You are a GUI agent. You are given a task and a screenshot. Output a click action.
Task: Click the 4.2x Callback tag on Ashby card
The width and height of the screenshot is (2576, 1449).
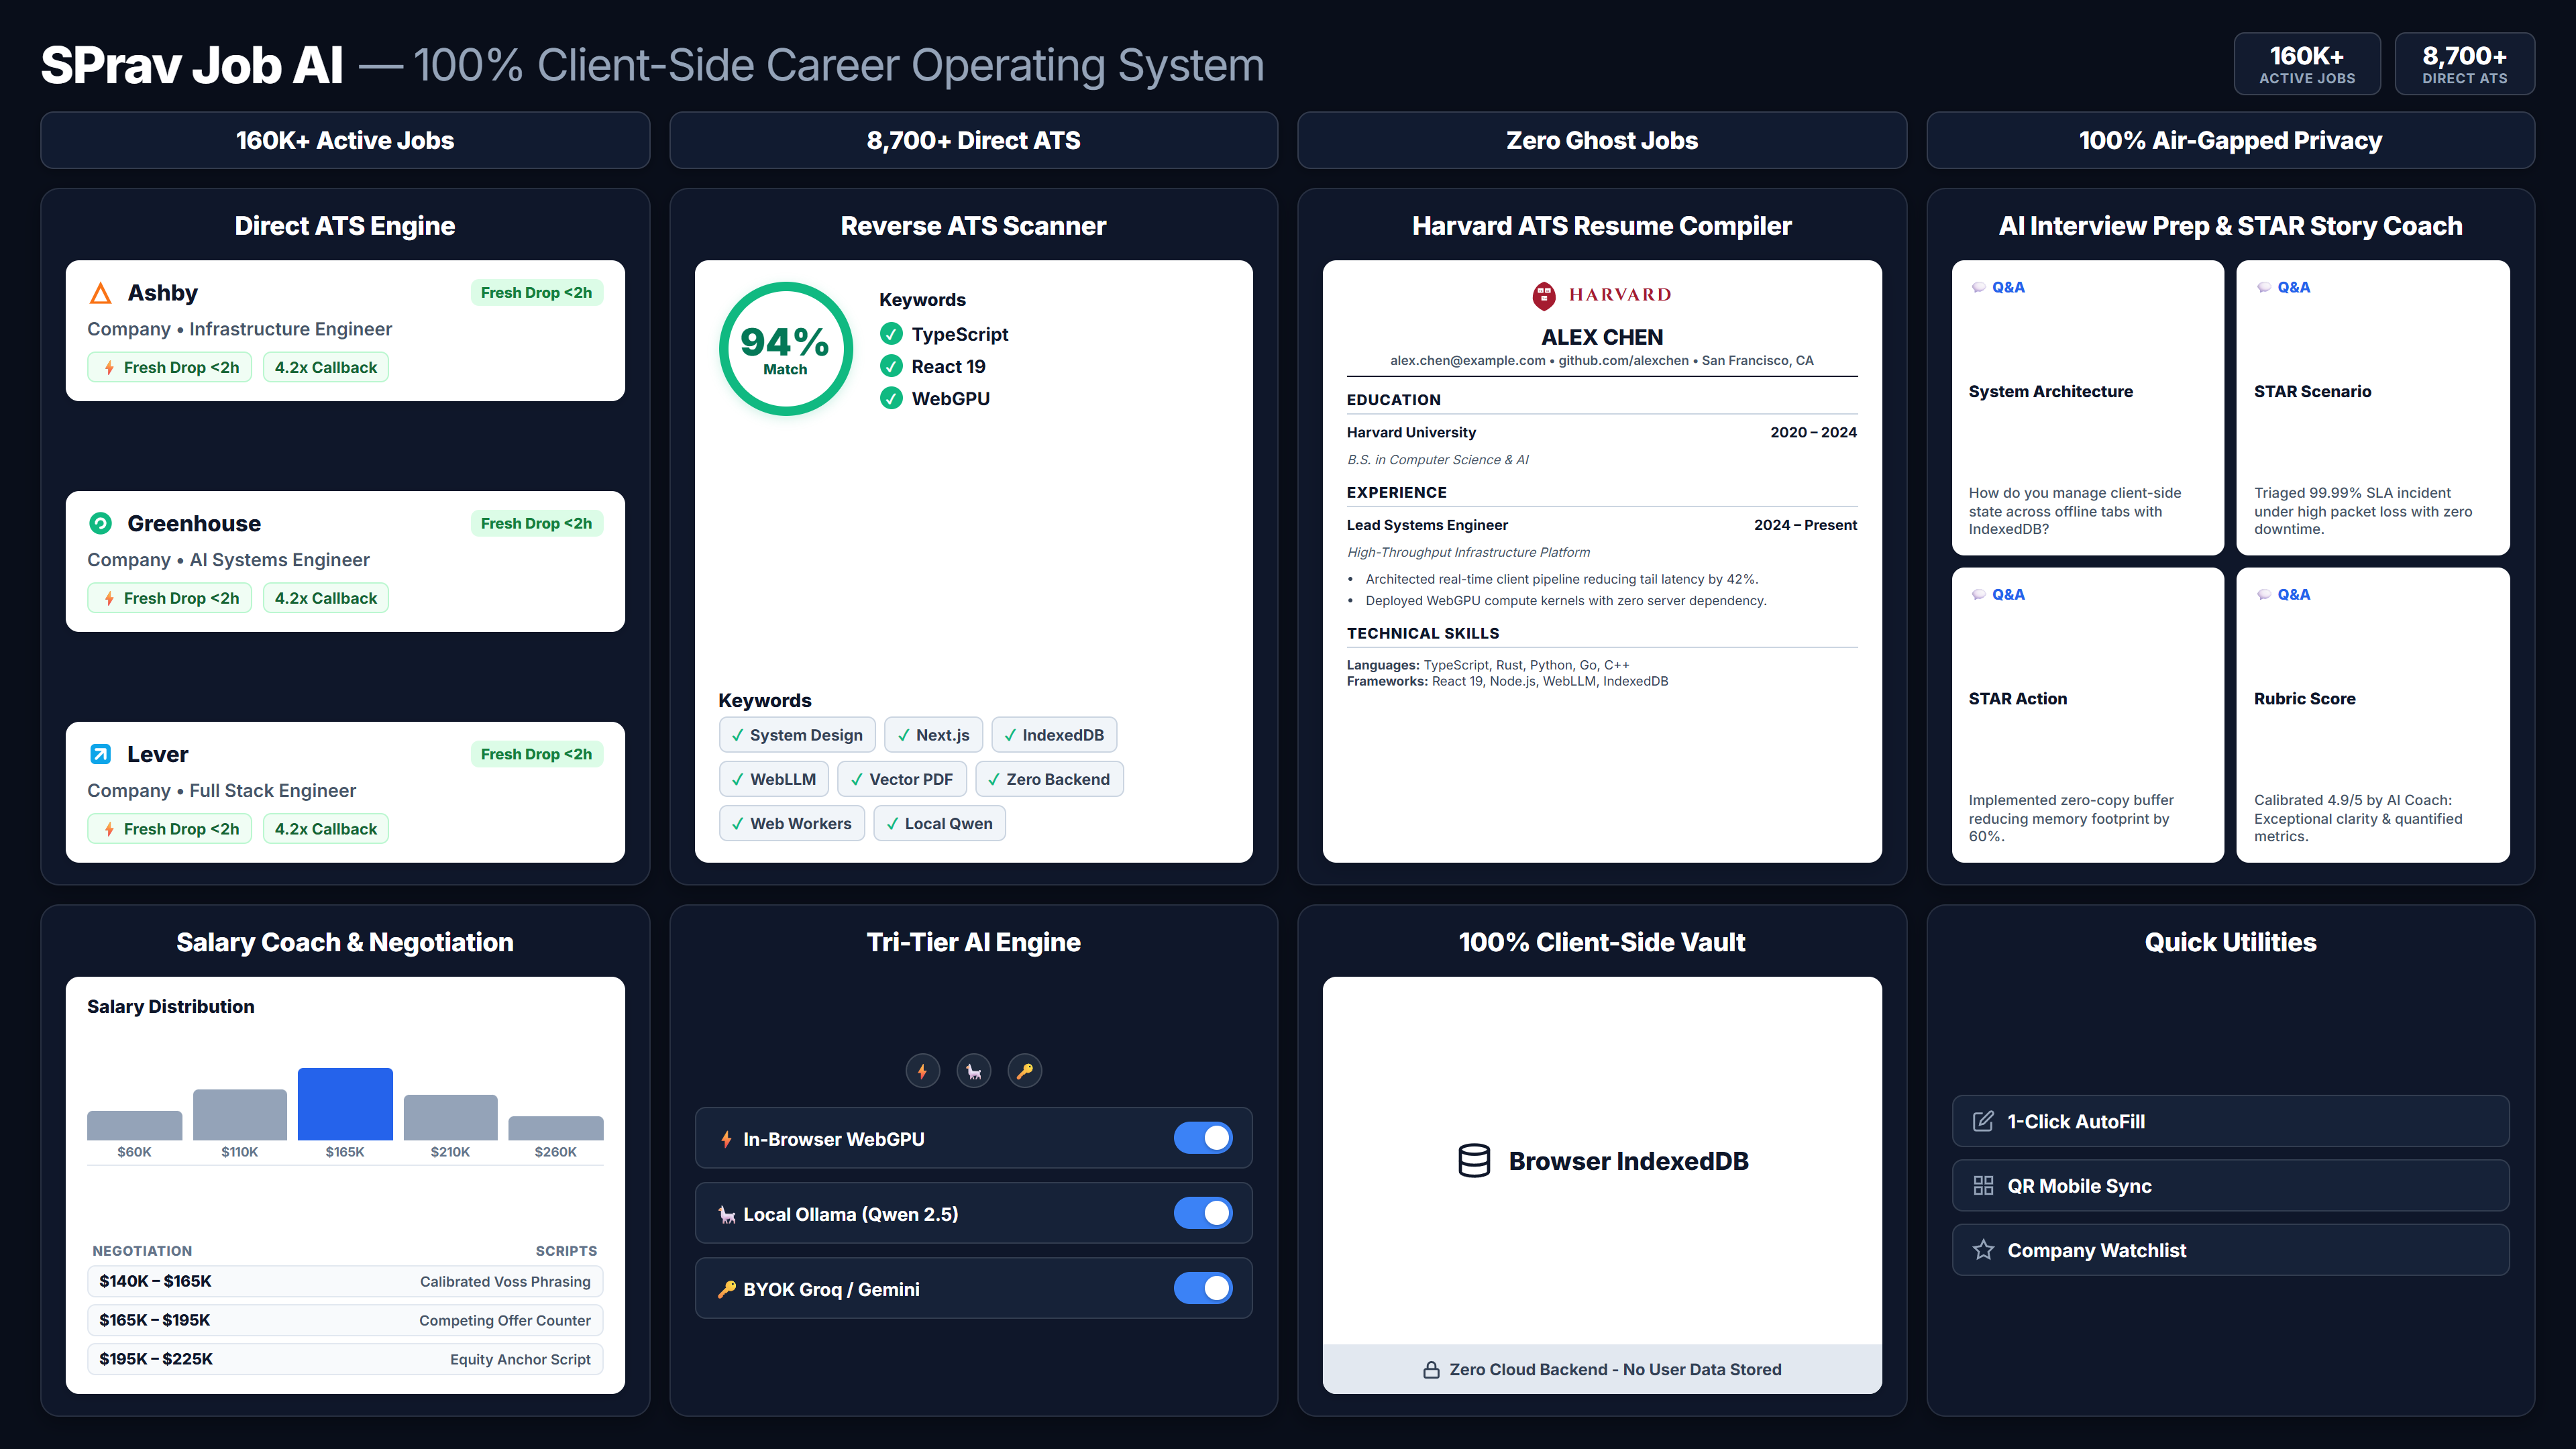[326, 367]
